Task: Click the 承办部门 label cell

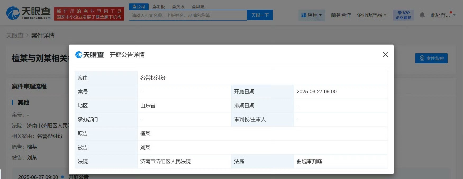Action: (106, 120)
